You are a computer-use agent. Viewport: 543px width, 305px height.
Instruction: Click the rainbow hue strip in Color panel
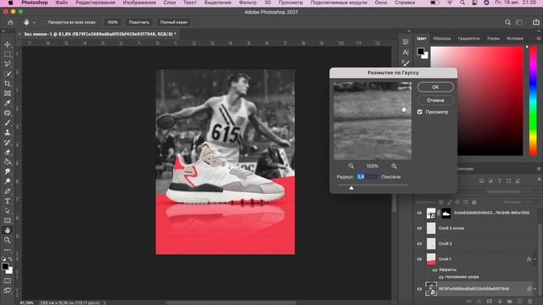click(x=534, y=101)
